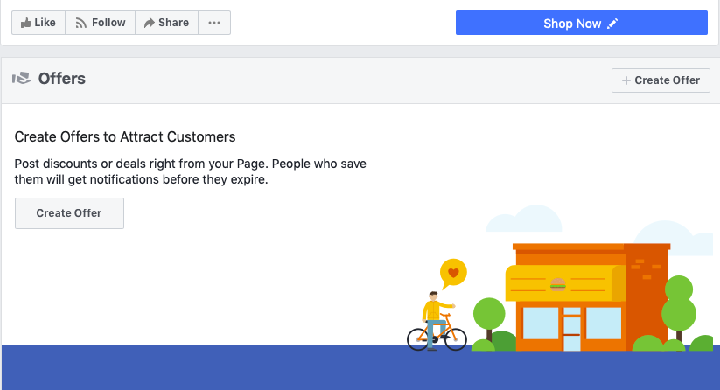The width and height of the screenshot is (720, 390).
Task: Click 'Create Offers to Attract Customers' heading
Action: pos(125,137)
